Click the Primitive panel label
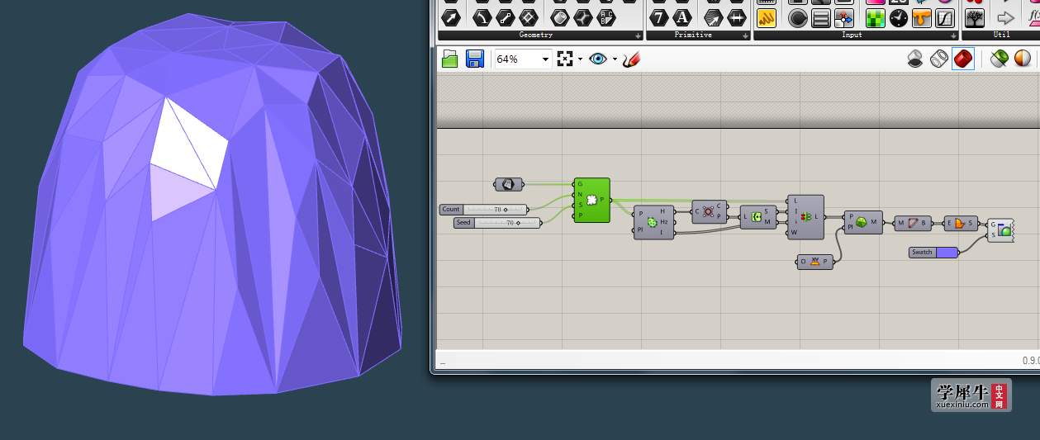This screenshot has height=440, width=1040. coord(692,35)
